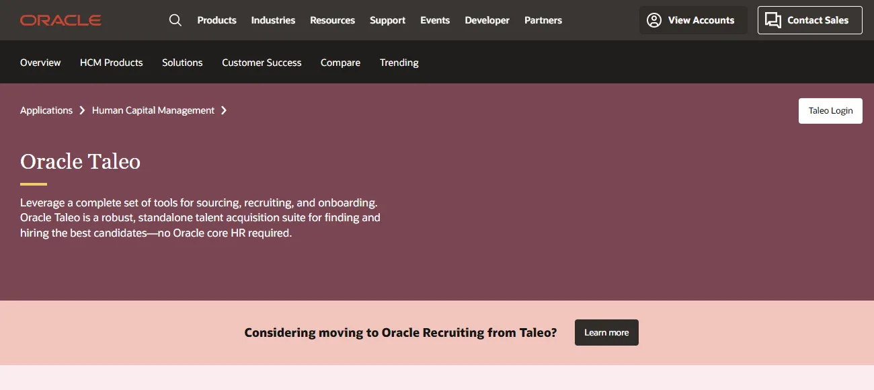Open the Events menu
The height and width of the screenshot is (390, 874).
[435, 20]
